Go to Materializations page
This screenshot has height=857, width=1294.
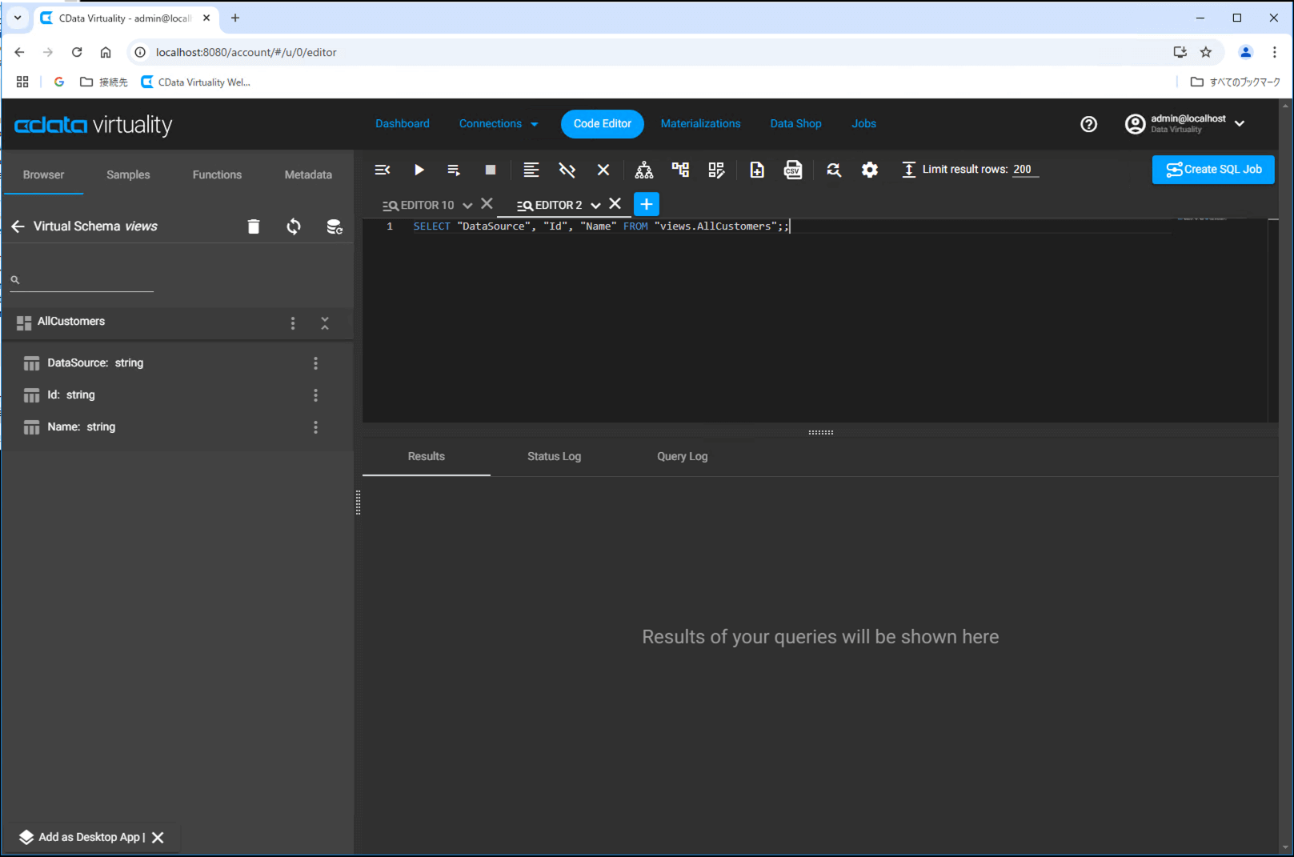point(700,124)
